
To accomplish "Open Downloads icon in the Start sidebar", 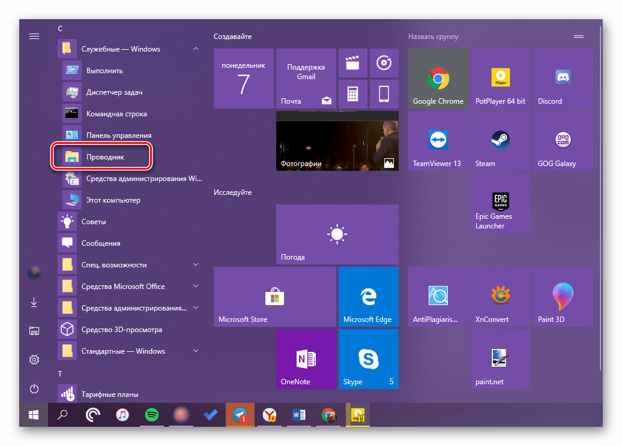I will tap(34, 302).
